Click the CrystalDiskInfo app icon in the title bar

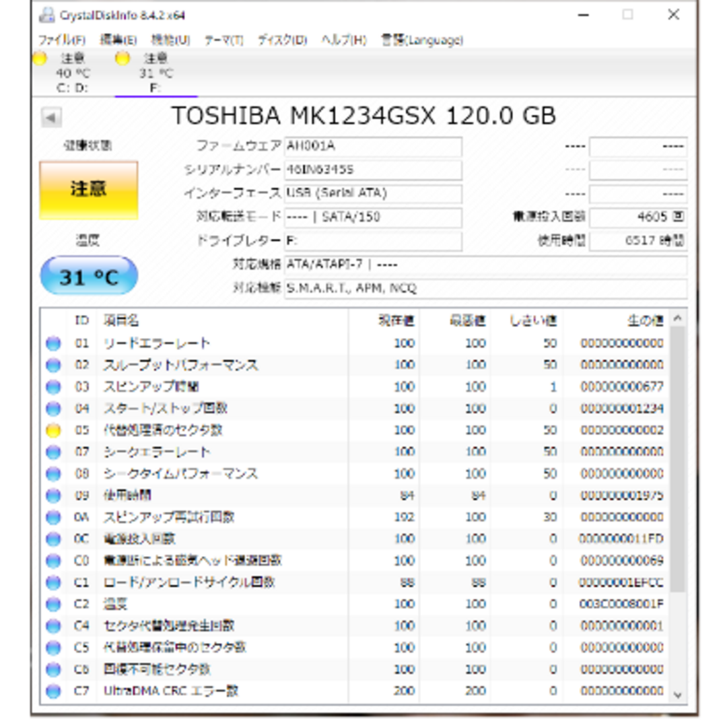(47, 15)
